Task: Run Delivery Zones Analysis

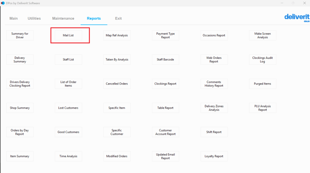Action: point(214,108)
